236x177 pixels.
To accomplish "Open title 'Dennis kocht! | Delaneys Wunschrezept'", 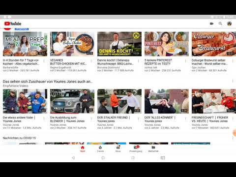I will [116, 62].
